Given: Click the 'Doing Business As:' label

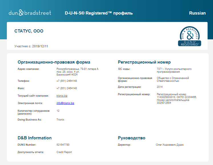Looking at the screenshot, I should pyautogui.click(x=30, y=120).
